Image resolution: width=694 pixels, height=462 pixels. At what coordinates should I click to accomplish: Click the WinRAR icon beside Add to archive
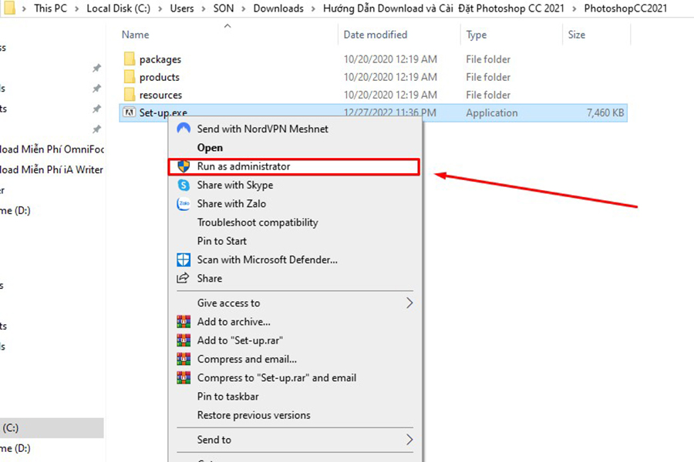[x=184, y=322]
